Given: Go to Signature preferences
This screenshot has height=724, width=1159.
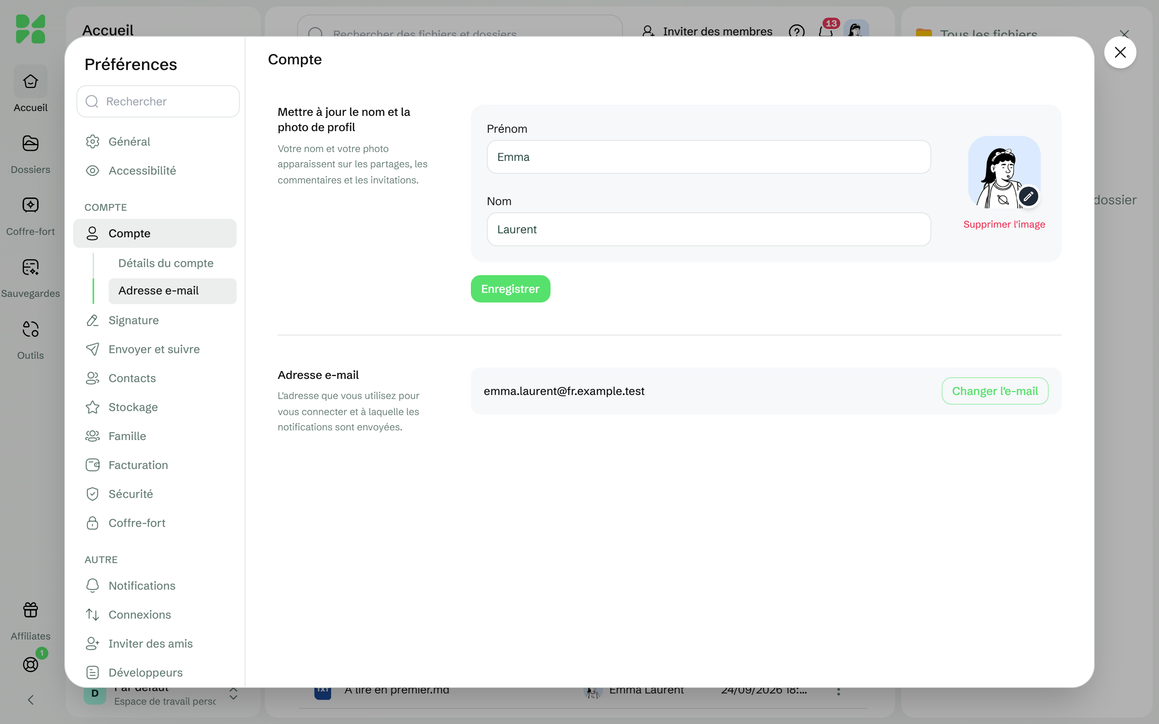Looking at the screenshot, I should [x=155, y=320].
